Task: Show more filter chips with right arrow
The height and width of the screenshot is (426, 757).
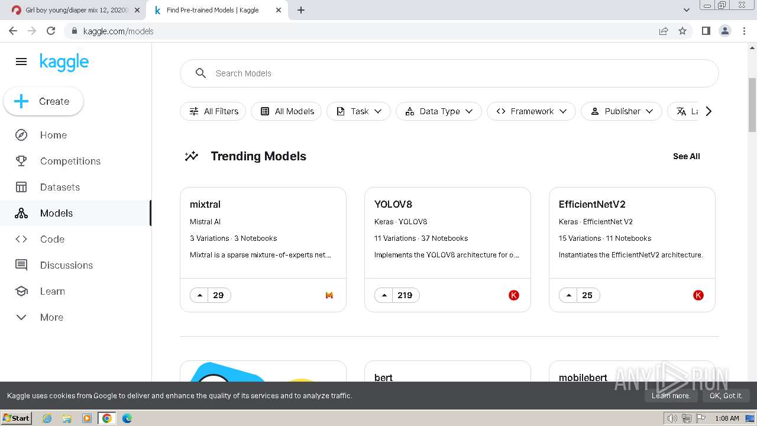Action: (x=709, y=111)
